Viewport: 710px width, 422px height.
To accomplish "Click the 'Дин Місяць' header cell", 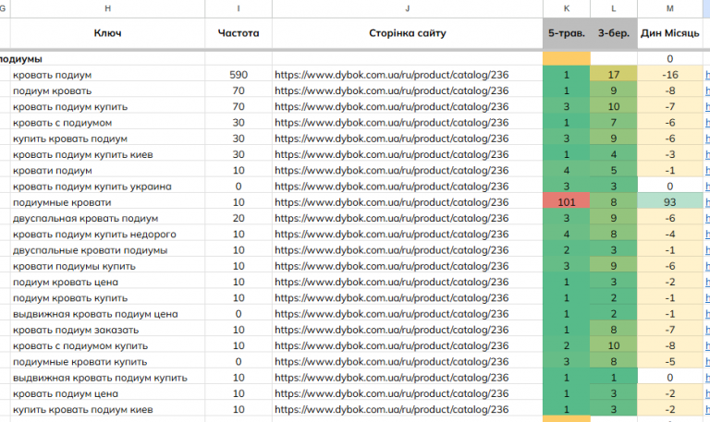I will tap(670, 33).
